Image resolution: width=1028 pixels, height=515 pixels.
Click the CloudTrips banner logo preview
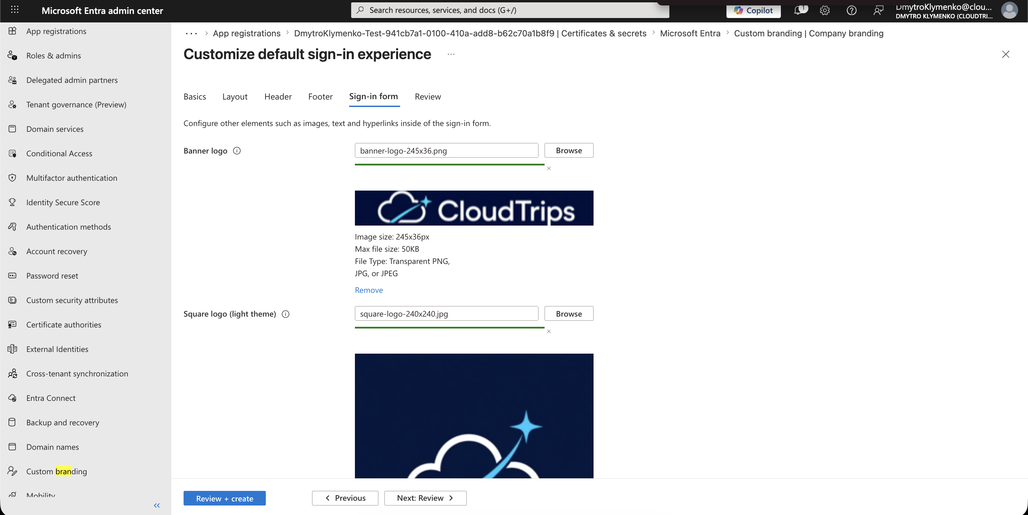(474, 208)
